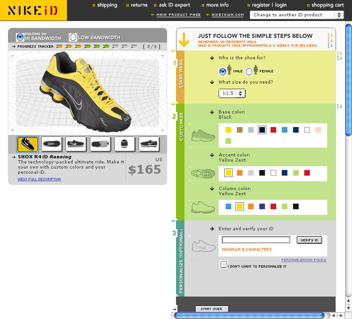Expand the What size do you need section
The height and width of the screenshot is (319, 352).
click(212, 82)
